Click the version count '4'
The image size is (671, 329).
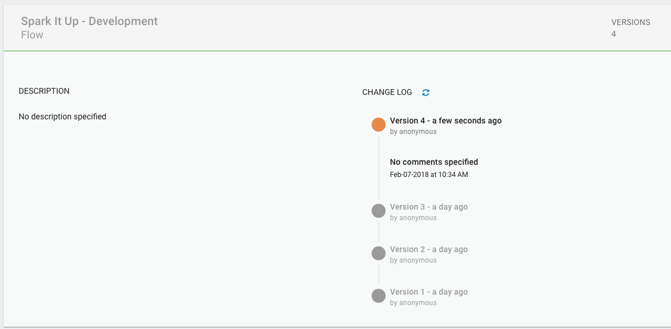click(614, 34)
